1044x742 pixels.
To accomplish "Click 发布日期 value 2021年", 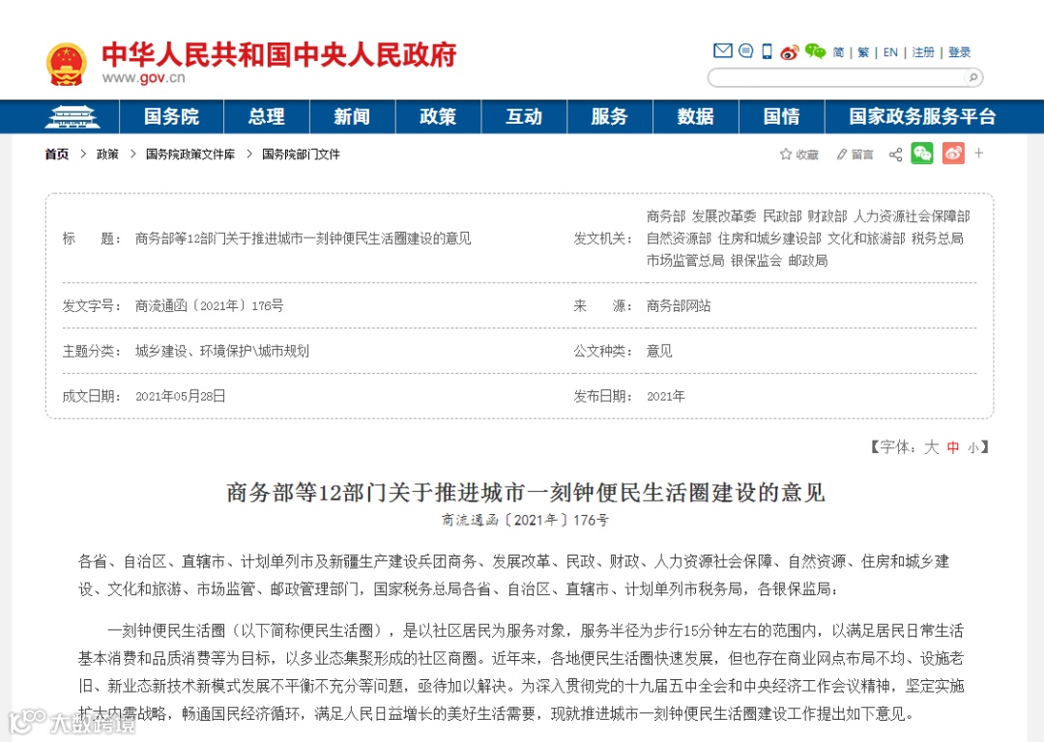I will click(666, 397).
